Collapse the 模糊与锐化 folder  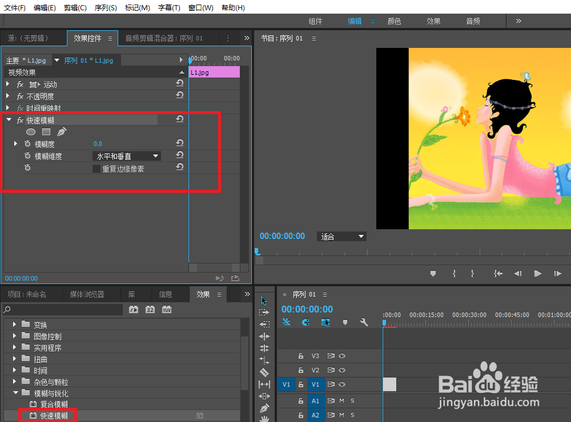point(15,393)
